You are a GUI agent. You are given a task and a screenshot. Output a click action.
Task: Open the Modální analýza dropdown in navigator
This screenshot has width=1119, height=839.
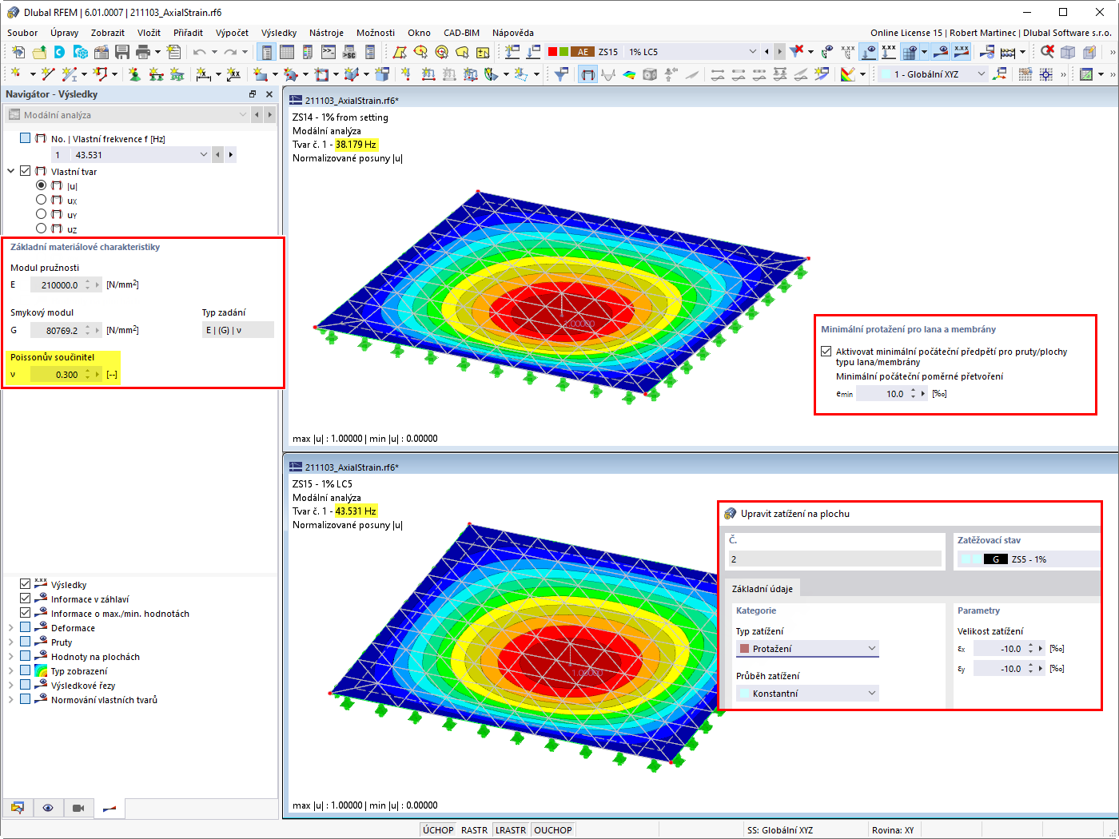tap(128, 115)
